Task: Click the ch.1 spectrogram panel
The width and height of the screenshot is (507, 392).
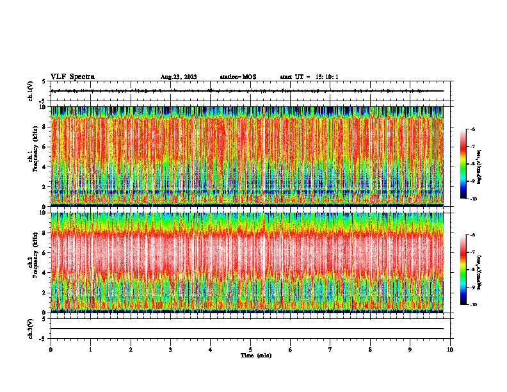Action: (247, 156)
